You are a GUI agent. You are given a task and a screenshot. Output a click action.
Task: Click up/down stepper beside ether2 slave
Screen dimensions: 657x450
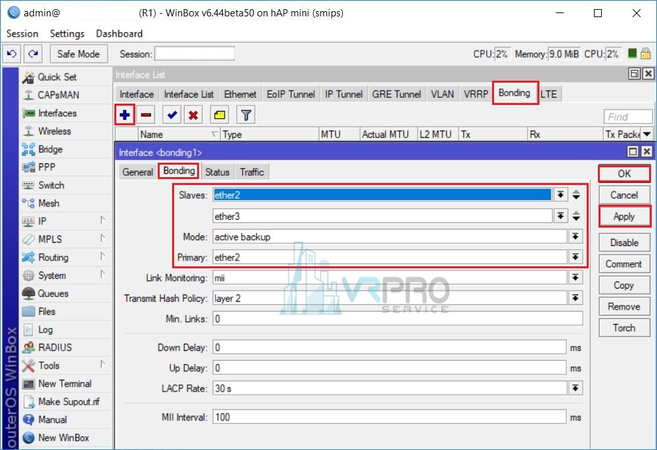[x=576, y=194]
